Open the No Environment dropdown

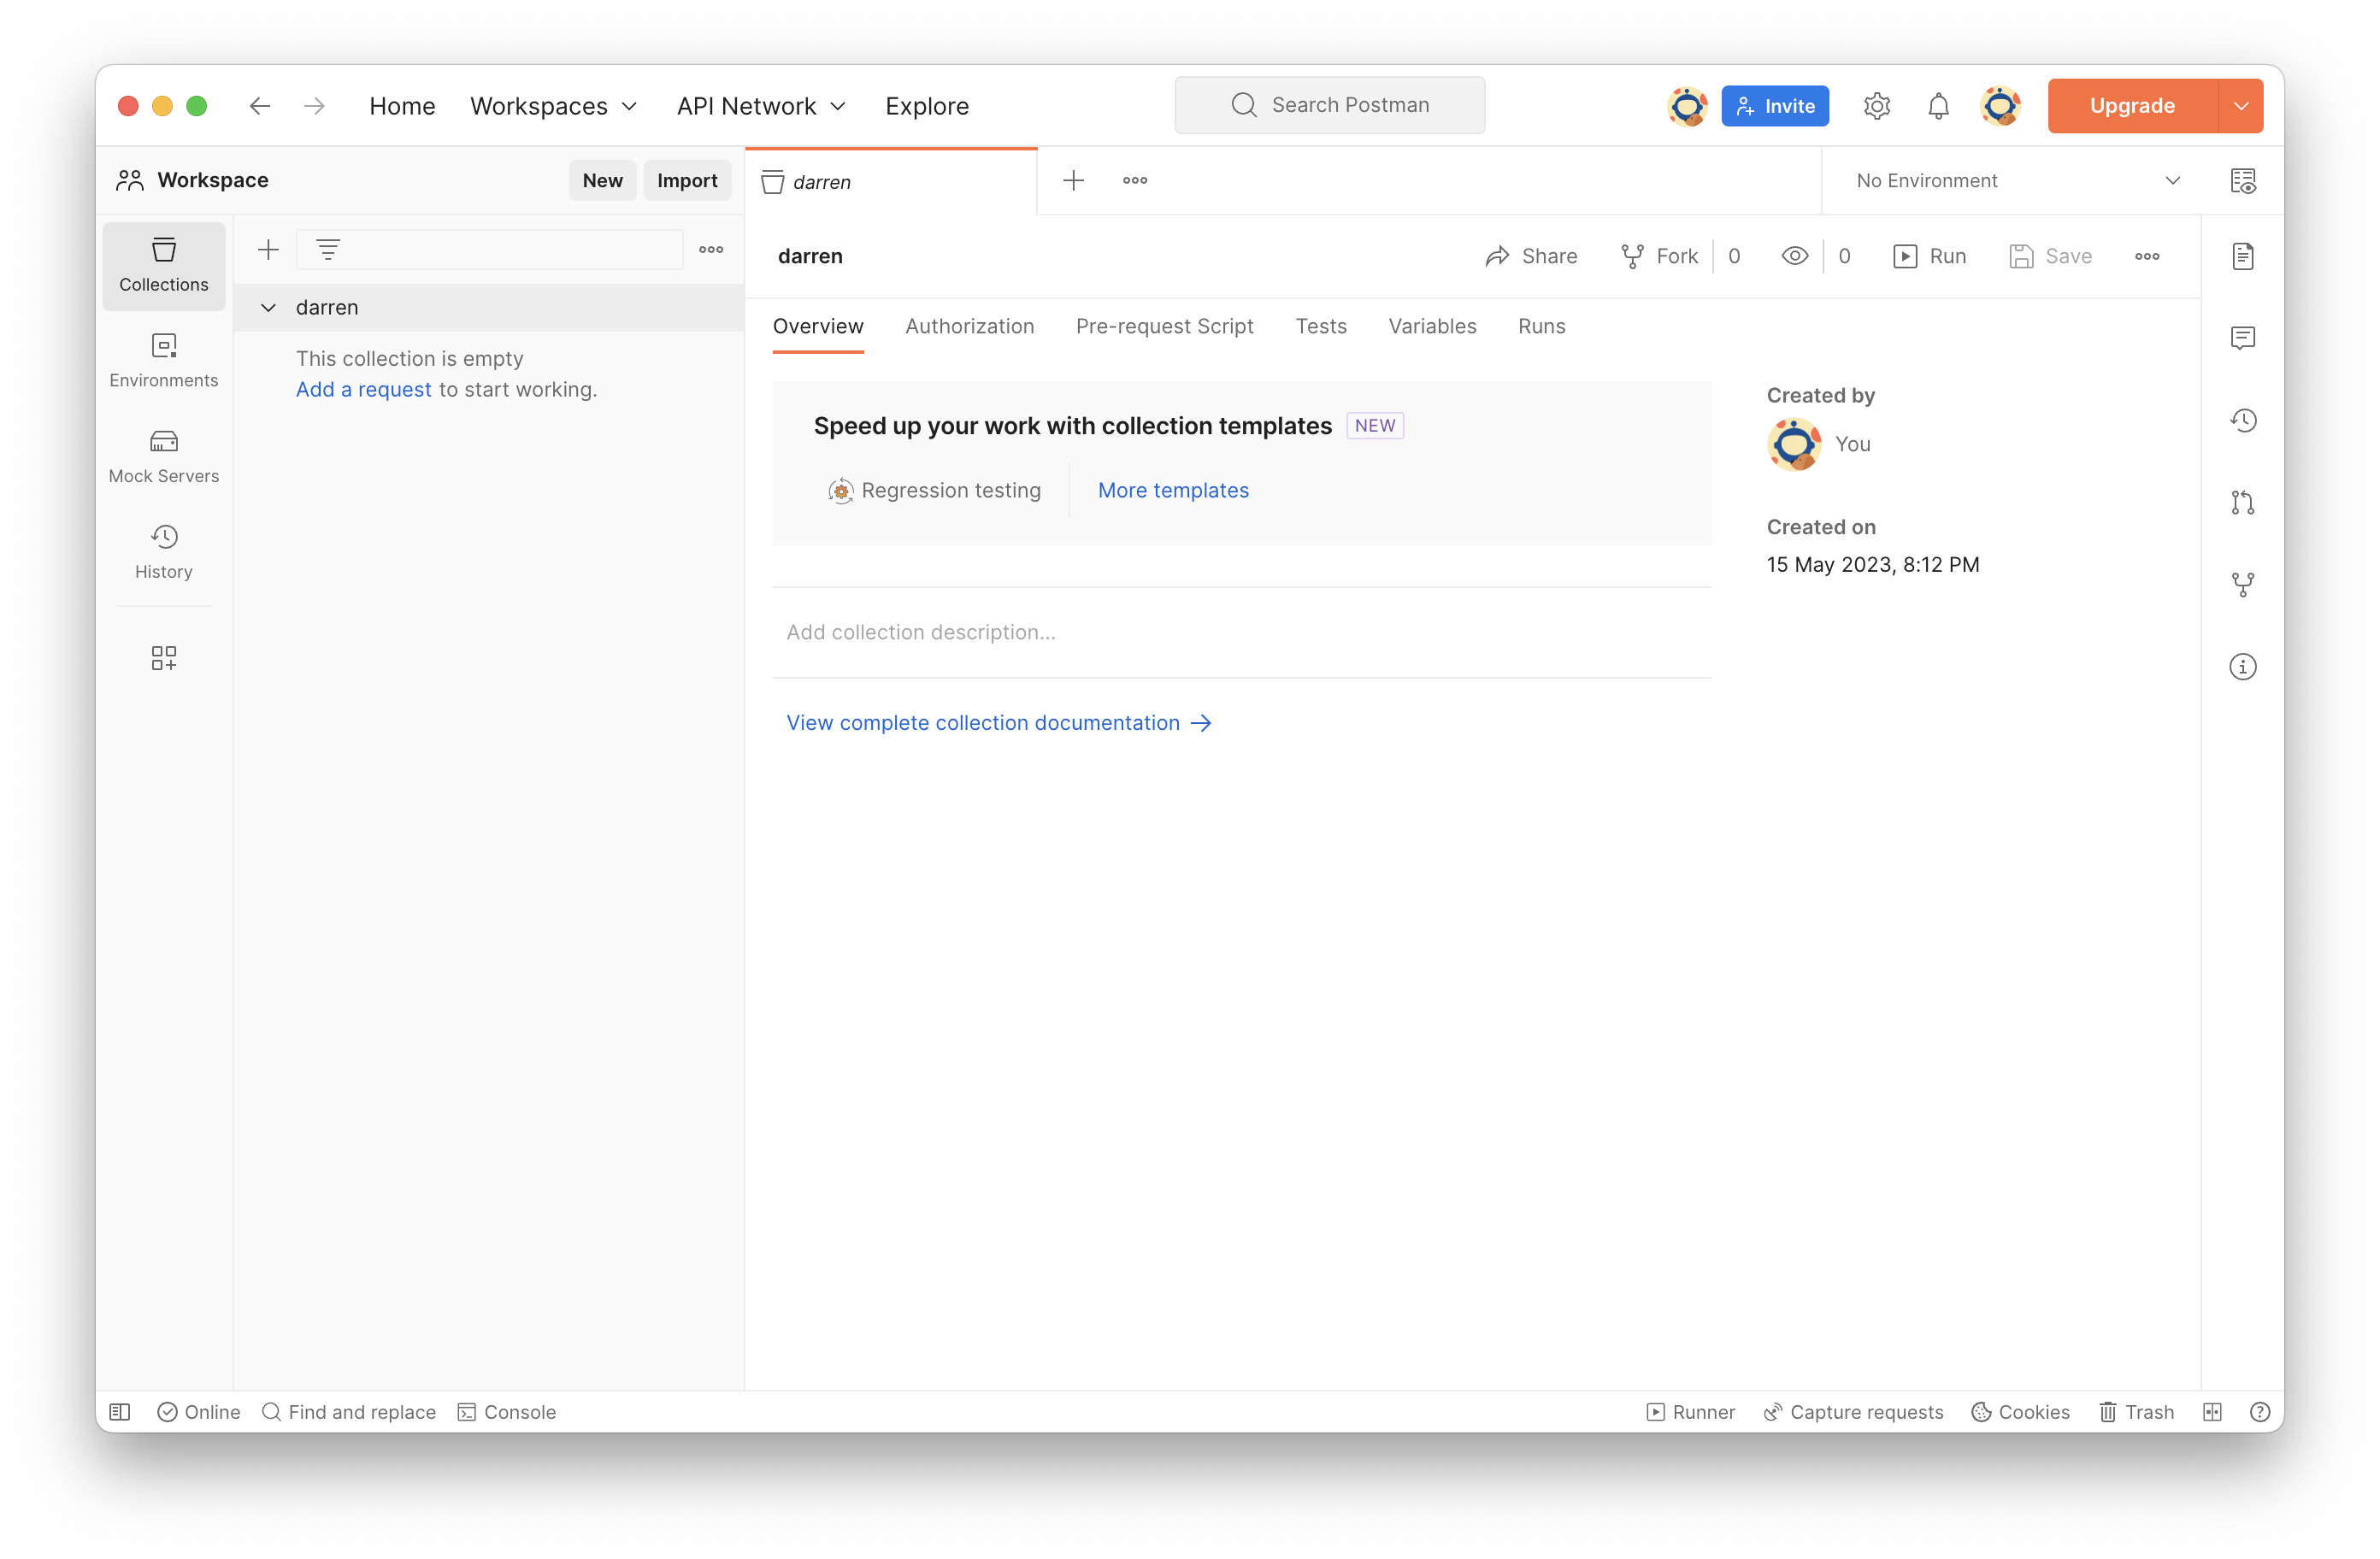2016,181
